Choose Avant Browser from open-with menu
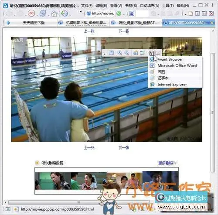 coord(175,59)
